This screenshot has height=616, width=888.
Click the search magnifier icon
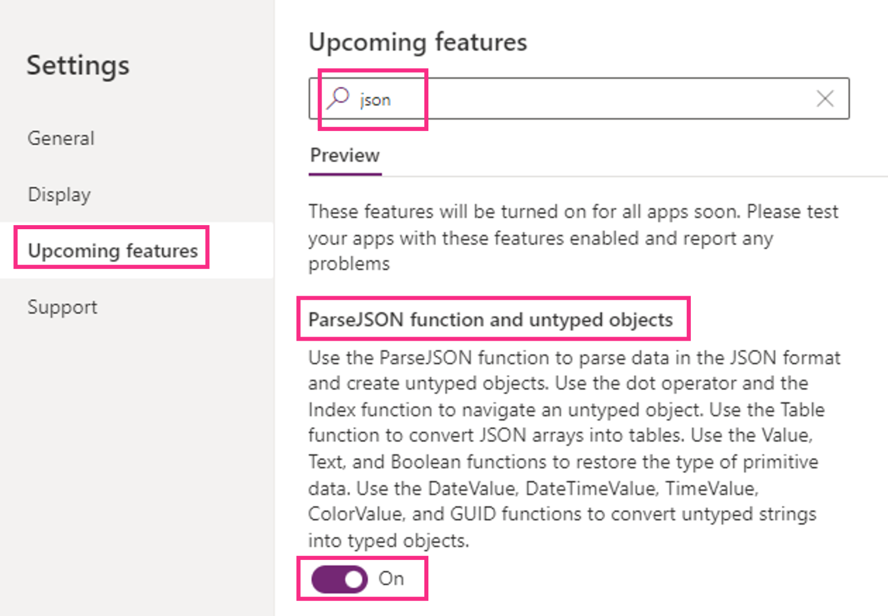click(338, 98)
